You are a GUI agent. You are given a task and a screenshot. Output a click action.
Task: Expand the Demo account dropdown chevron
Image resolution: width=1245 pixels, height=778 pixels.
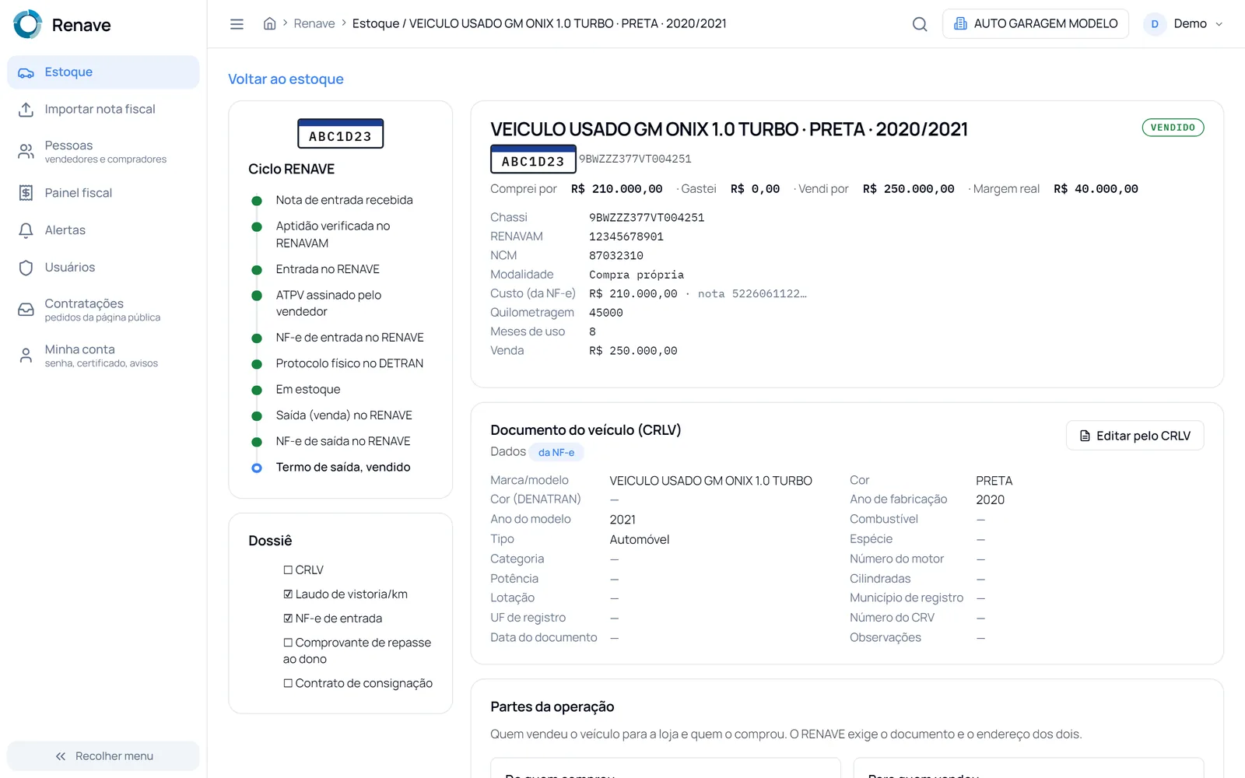coord(1219,24)
